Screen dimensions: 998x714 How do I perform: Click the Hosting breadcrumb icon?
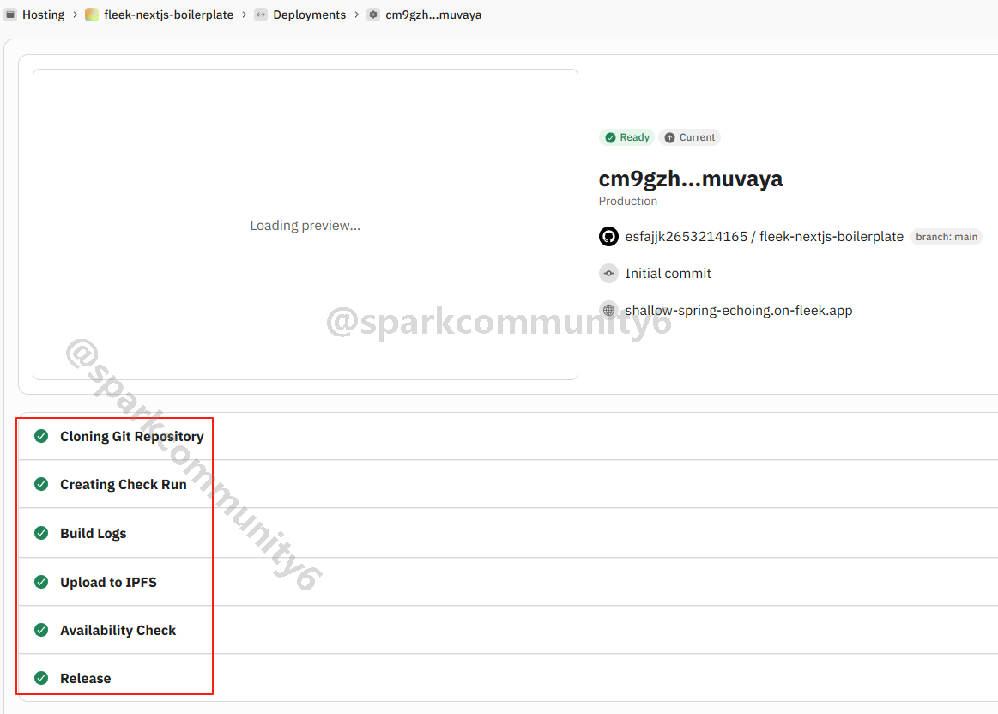10,15
